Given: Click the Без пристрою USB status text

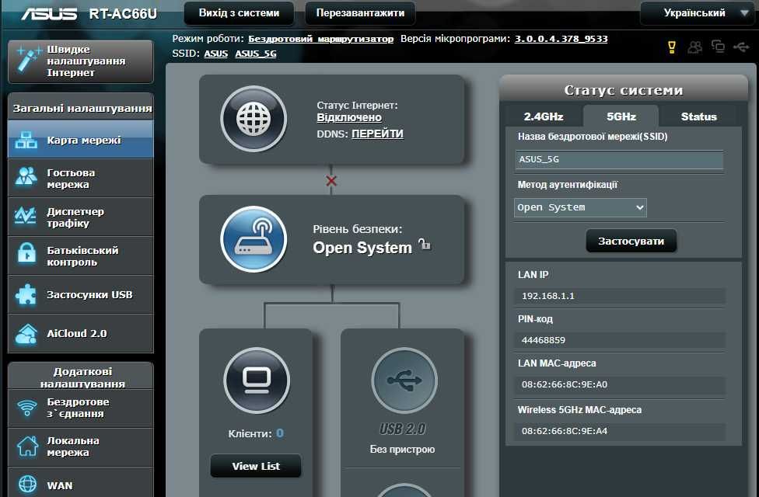Looking at the screenshot, I should pyautogui.click(x=402, y=449).
